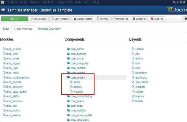Open the Menus menu

pos(35,2)
